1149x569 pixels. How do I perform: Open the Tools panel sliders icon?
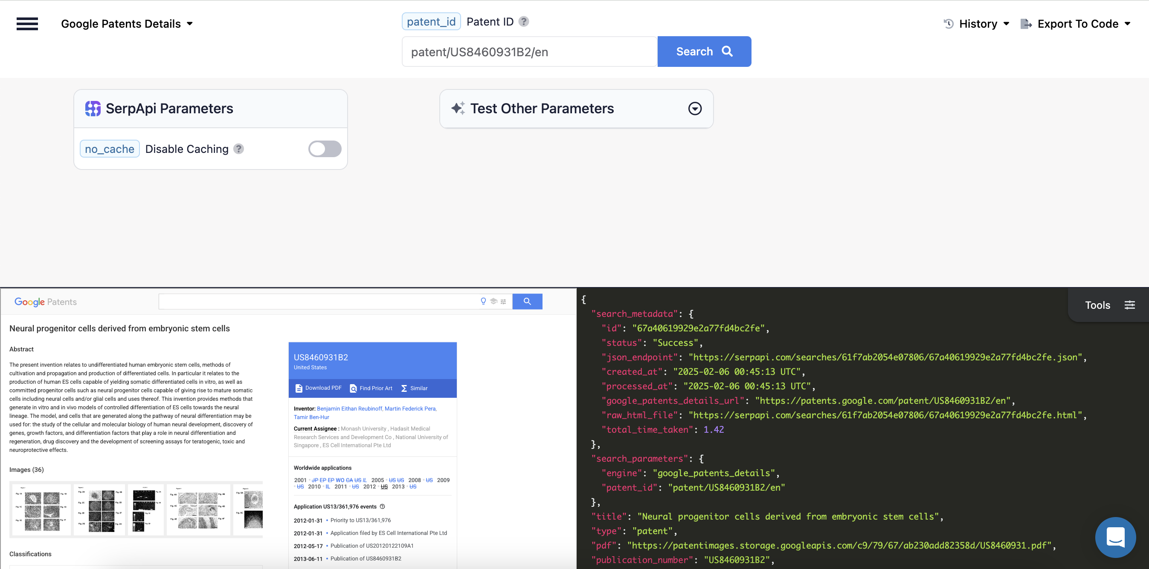[1130, 305]
